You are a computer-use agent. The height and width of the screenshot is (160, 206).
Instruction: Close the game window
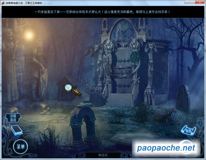click(x=200, y=2)
